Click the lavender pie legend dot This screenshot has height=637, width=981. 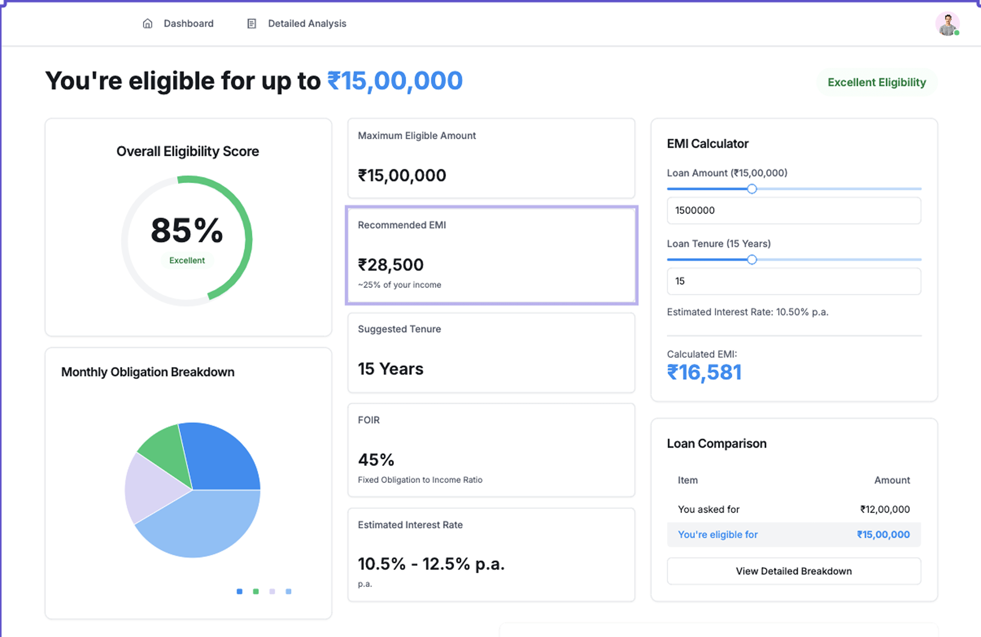[x=272, y=591]
